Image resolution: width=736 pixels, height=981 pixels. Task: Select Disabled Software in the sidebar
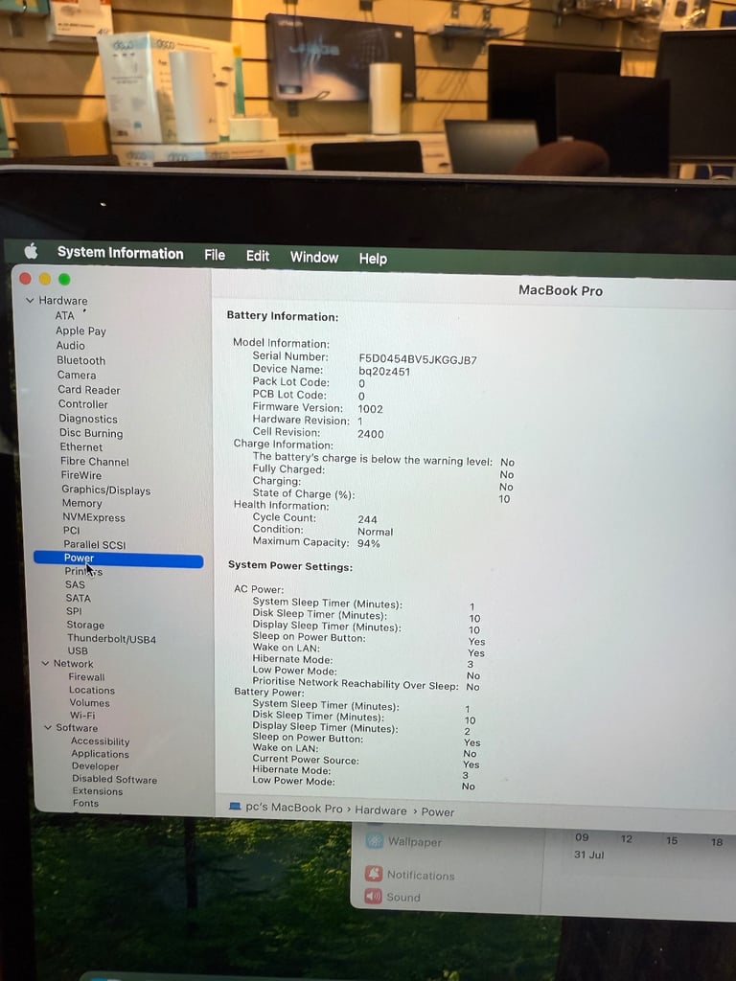pyautogui.click(x=115, y=780)
